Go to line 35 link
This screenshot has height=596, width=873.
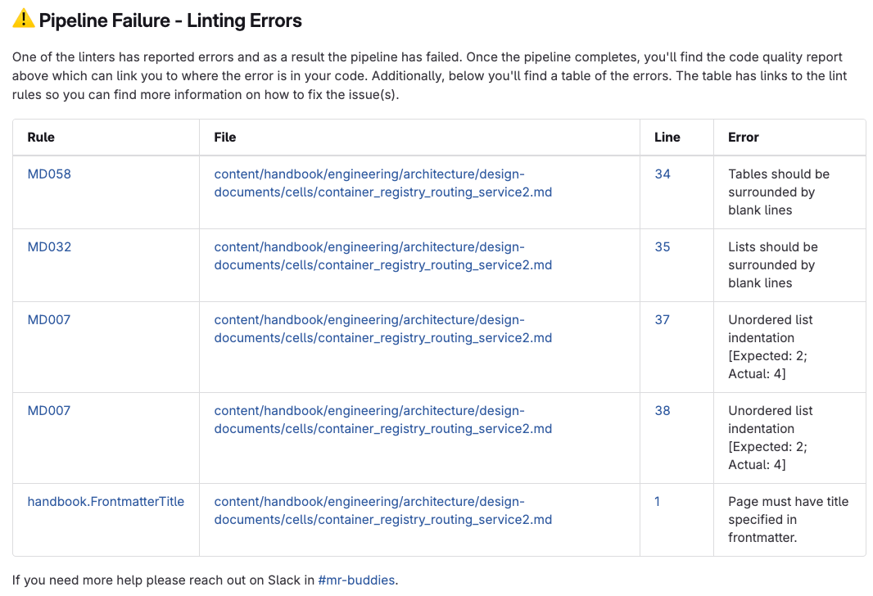(x=662, y=247)
